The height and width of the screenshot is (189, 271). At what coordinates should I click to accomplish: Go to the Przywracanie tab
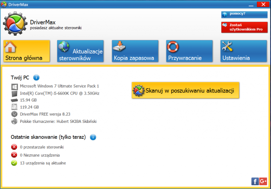coord(189,51)
